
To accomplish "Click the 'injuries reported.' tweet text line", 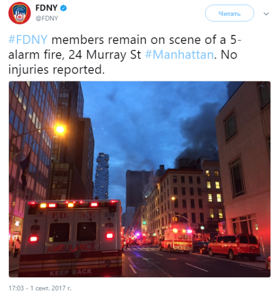I will coord(56,70).
